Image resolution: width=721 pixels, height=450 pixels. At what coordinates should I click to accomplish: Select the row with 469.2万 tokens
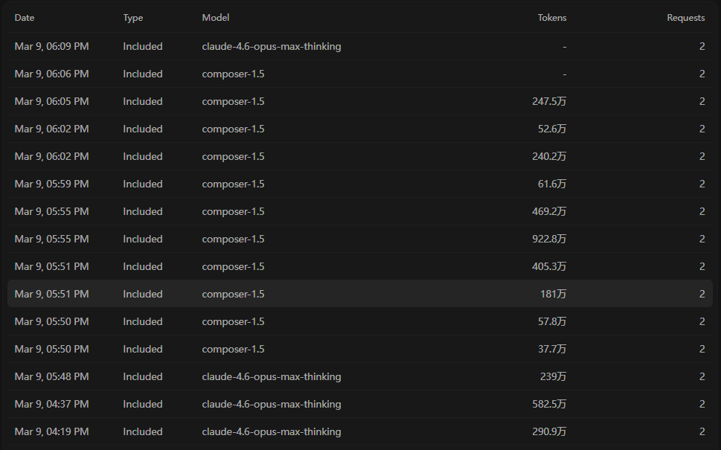pos(360,211)
